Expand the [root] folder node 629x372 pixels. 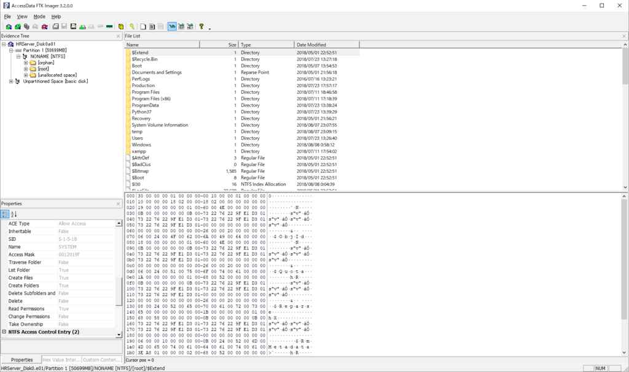click(26, 69)
